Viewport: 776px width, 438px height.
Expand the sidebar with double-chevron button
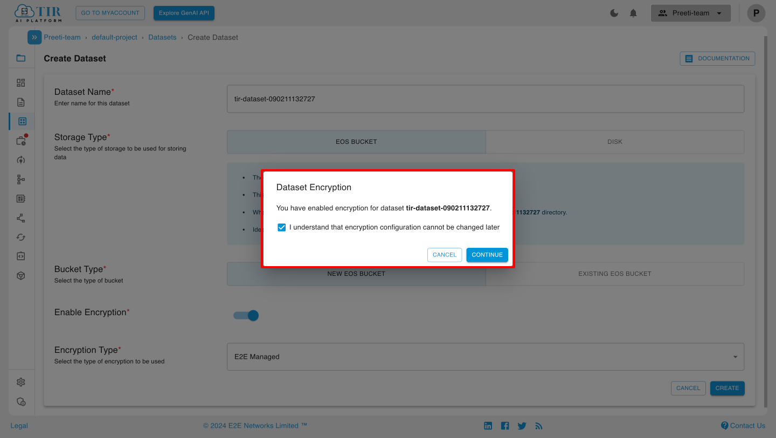[34, 37]
